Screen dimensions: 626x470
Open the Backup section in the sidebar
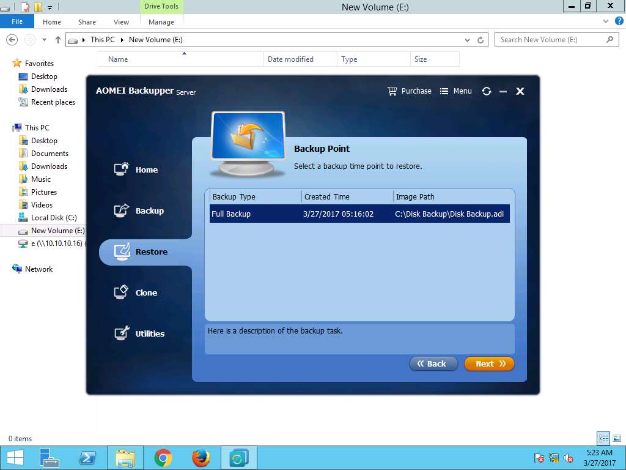(x=139, y=211)
